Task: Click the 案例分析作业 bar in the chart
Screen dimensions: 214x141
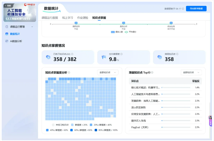Action: (124, 23)
